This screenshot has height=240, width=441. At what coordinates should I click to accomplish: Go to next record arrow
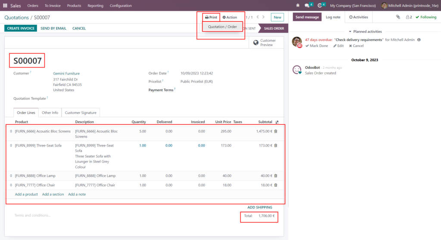coord(264,17)
